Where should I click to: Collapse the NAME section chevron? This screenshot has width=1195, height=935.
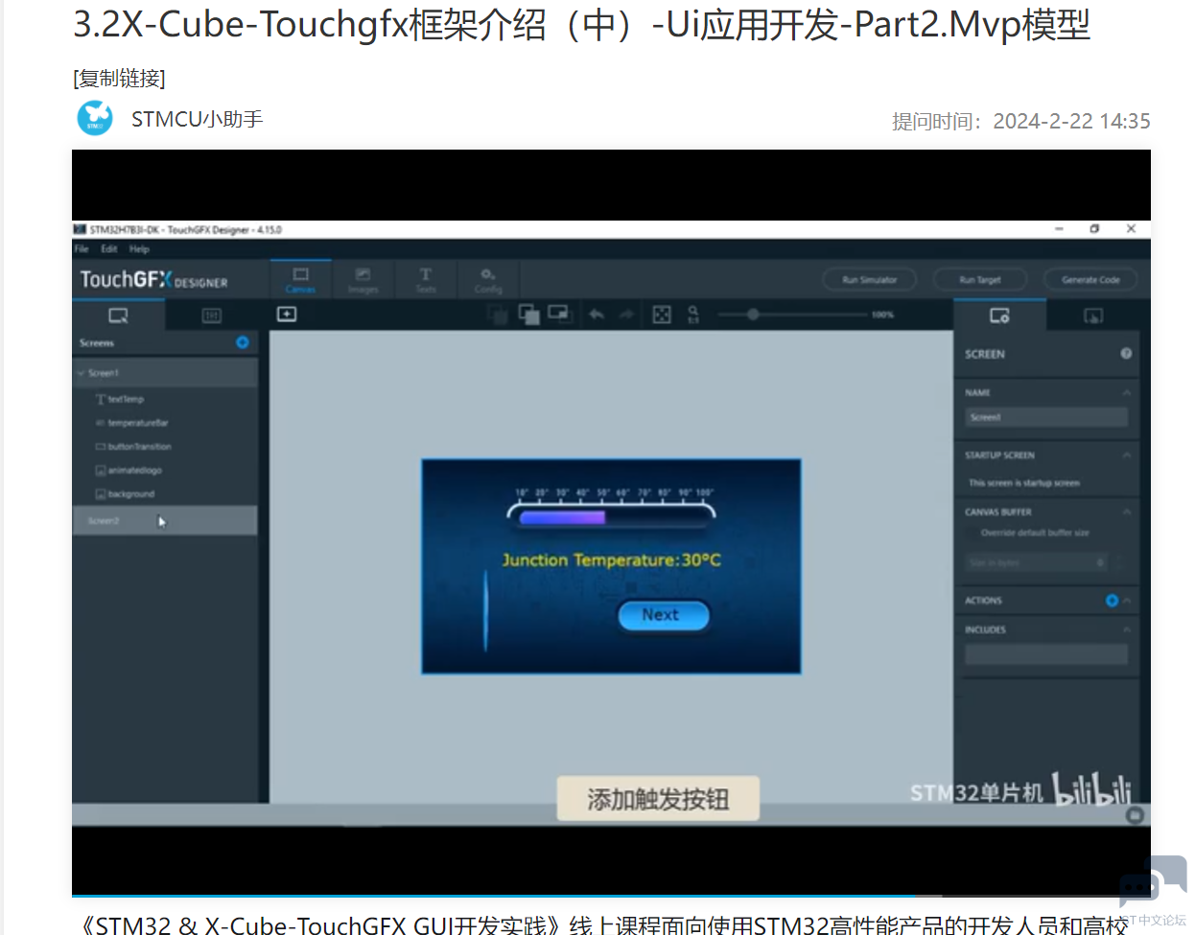(x=1126, y=392)
